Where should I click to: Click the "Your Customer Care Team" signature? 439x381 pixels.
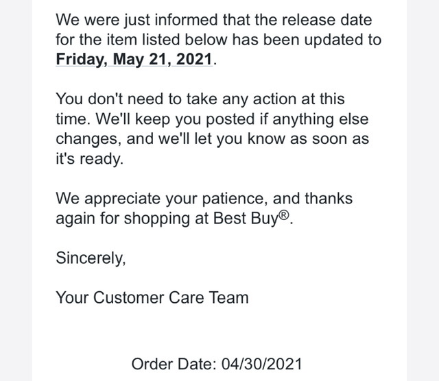(x=152, y=297)
